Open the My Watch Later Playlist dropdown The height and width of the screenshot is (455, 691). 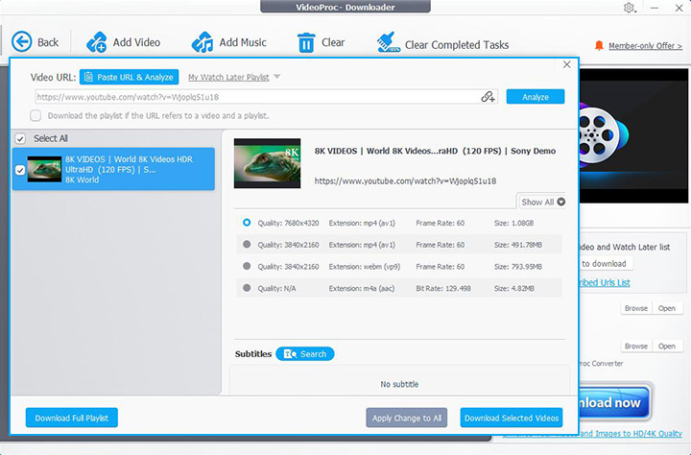pyautogui.click(x=234, y=77)
